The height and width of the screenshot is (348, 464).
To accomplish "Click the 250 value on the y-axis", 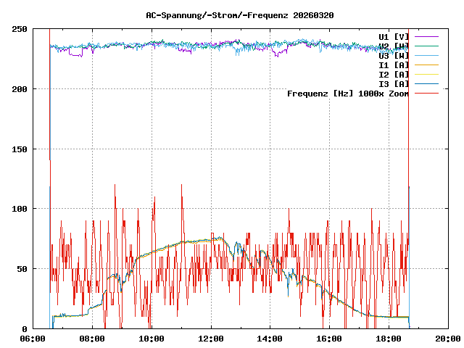I will (x=20, y=29).
